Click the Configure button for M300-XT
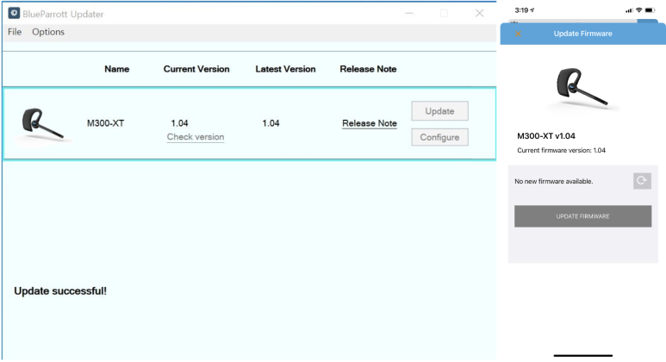 439,137
